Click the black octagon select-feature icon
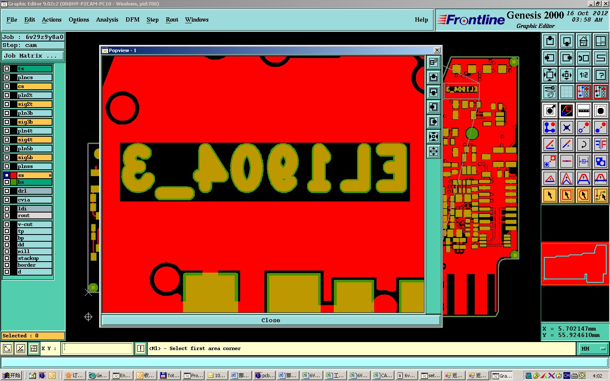610x381 pixels. pyautogui.click(x=601, y=110)
